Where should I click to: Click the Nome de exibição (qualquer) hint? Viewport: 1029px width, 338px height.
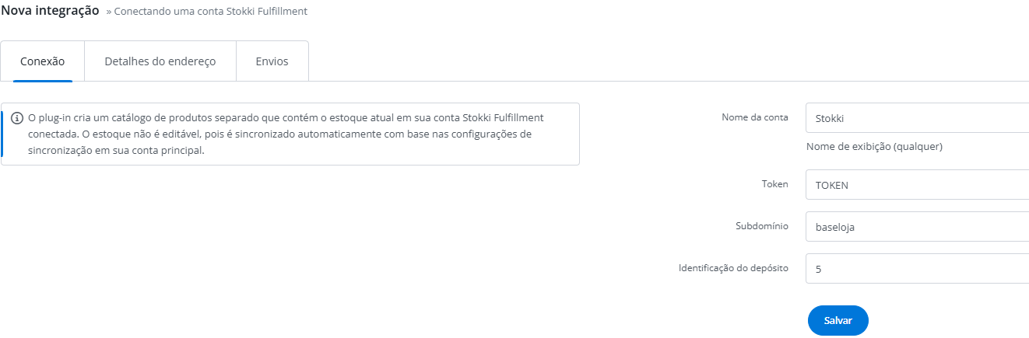pos(874,146)
